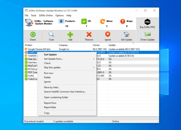The image size is (181, 130).
Task: Click status bar '10 products loaded'
Action: (x=34, y=121)
